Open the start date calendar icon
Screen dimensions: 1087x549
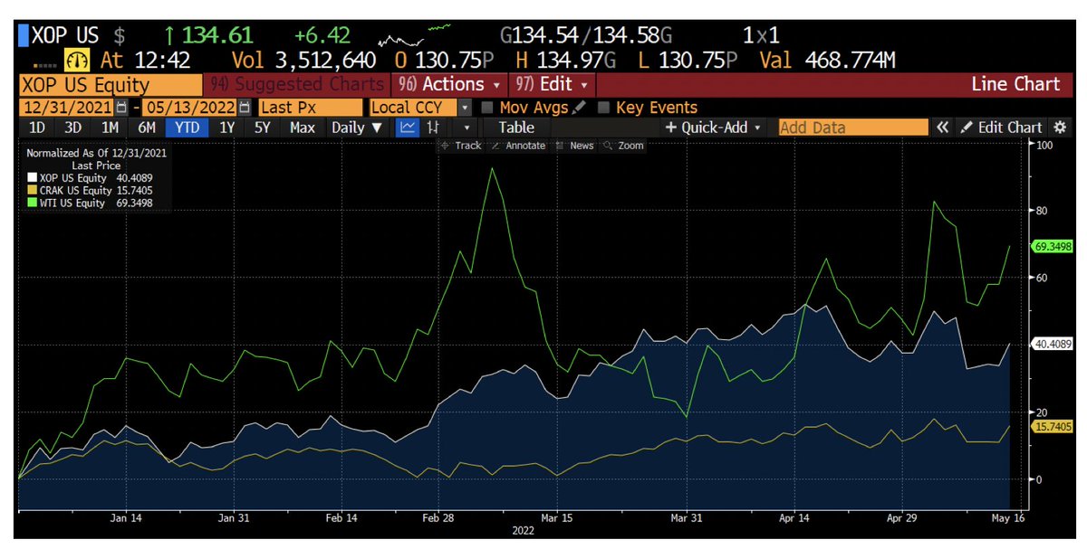point(121,108)
